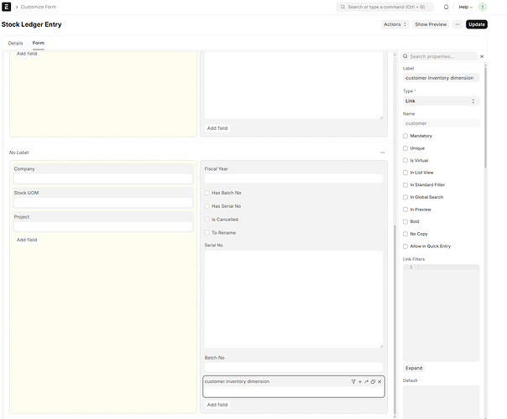Enable Allow in Quick Entry checkbox
Image resolution: width=507 pixels, height=419 pixels.
(405, 246)
